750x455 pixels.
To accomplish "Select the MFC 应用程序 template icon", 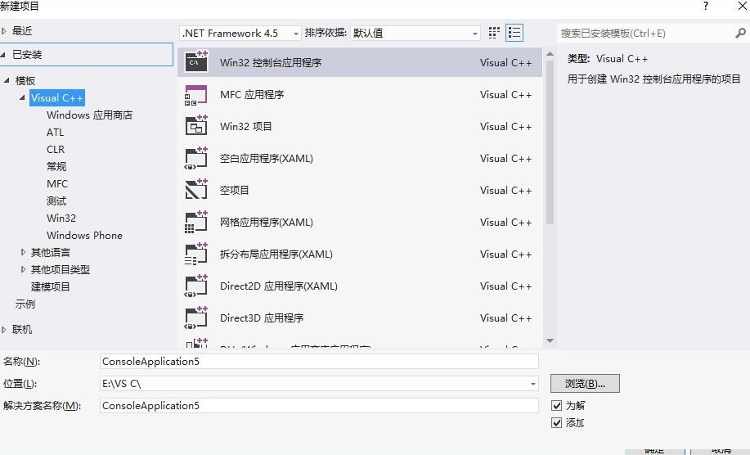I will point(196,95).
